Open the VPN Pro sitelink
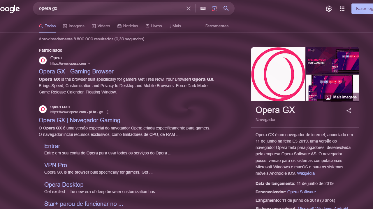Screen dimensions: 373x209 [x=56, y=165]
